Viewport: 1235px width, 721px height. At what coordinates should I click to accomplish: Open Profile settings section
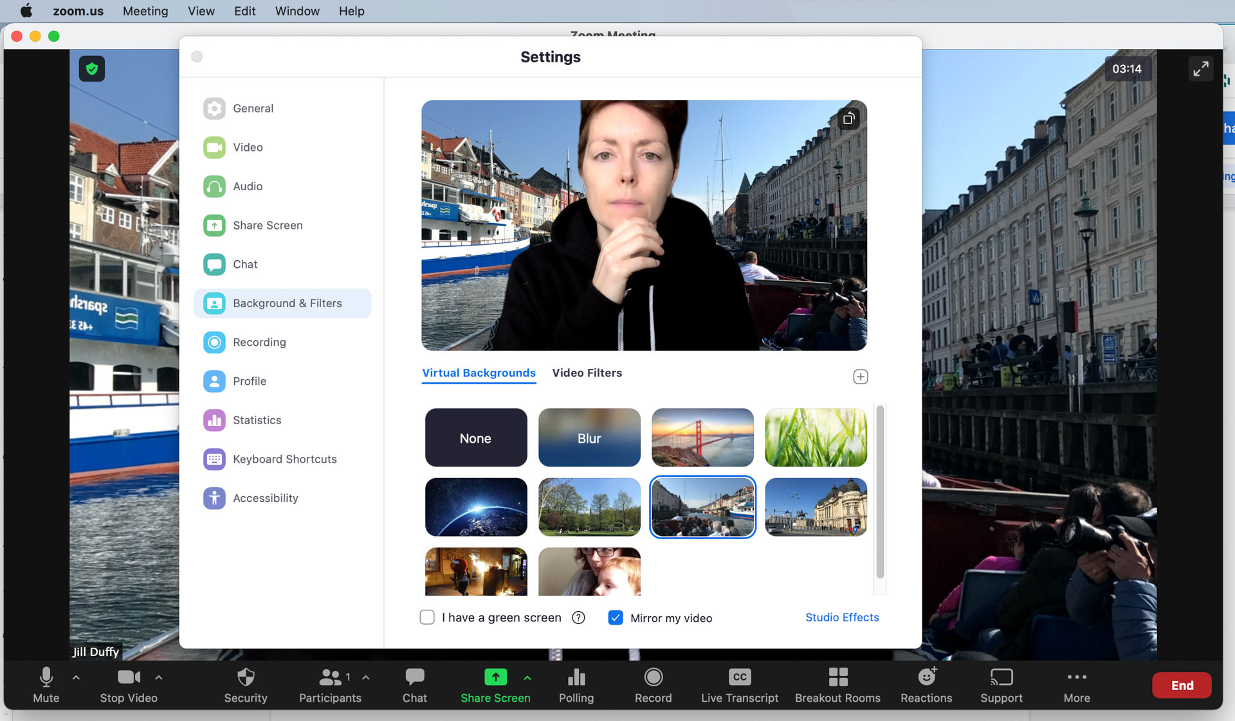tap(282, 381)
